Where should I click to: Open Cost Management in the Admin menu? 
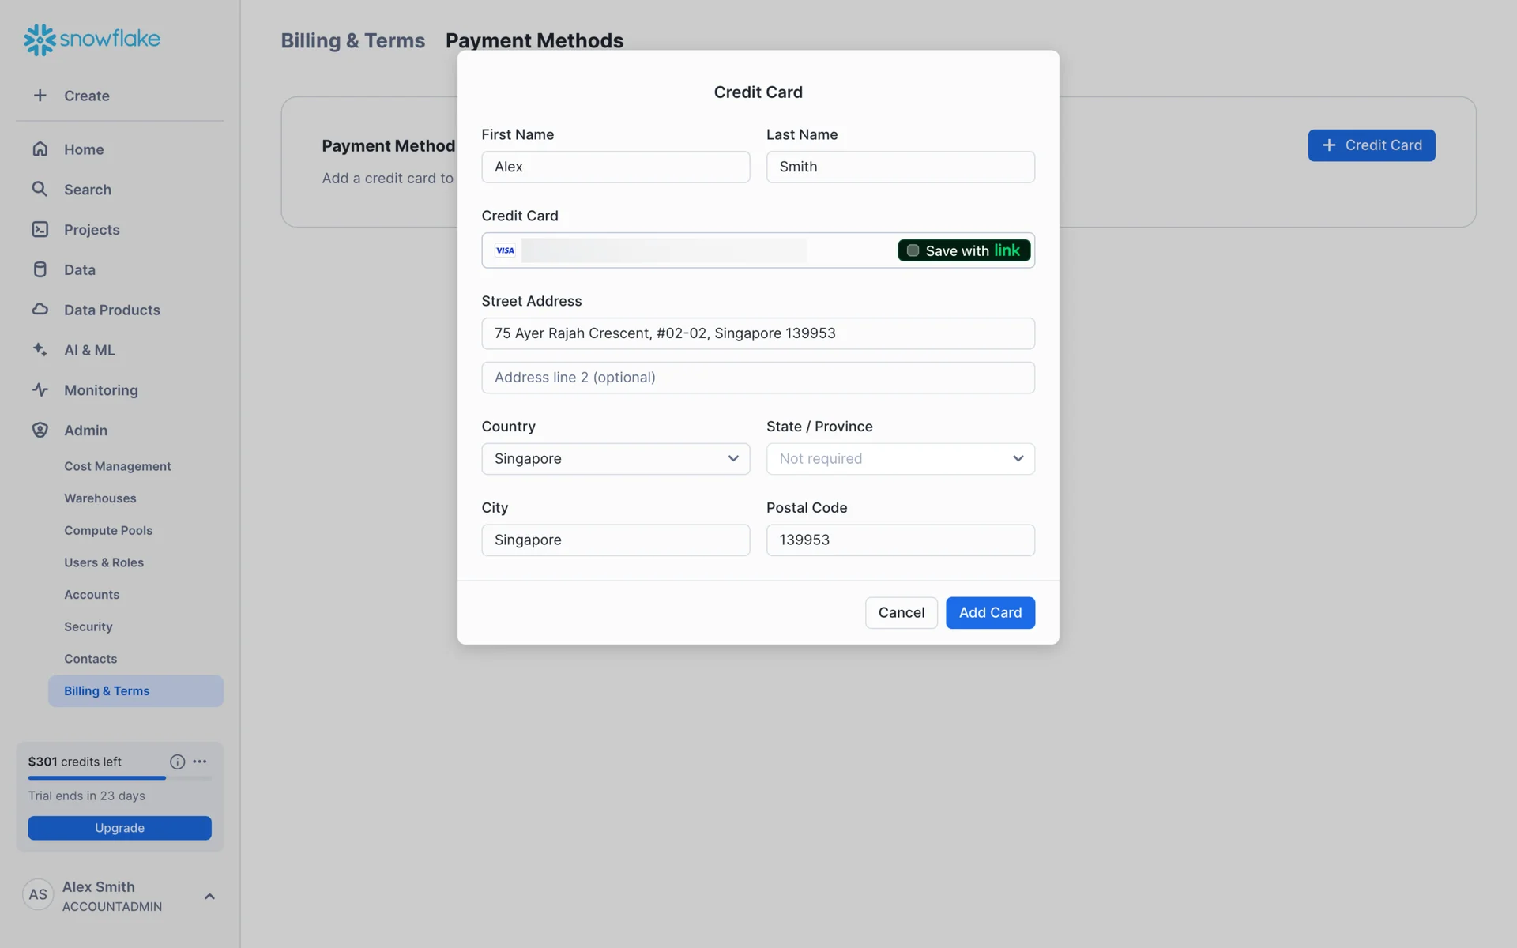pyautogui.click(x=118, y=466)
